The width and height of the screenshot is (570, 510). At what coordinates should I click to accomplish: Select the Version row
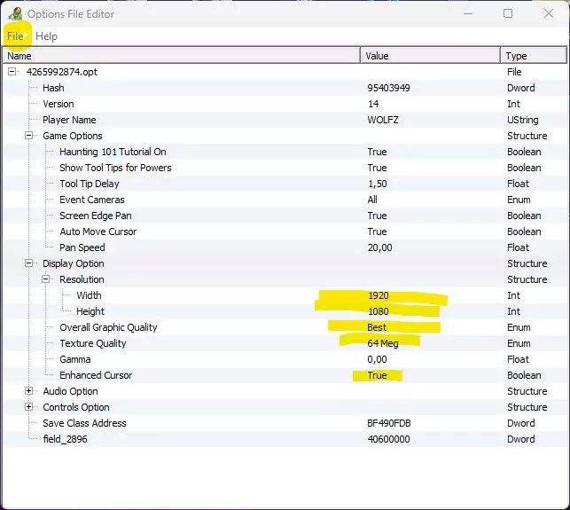pyautogui.click(x=285, y=104)
